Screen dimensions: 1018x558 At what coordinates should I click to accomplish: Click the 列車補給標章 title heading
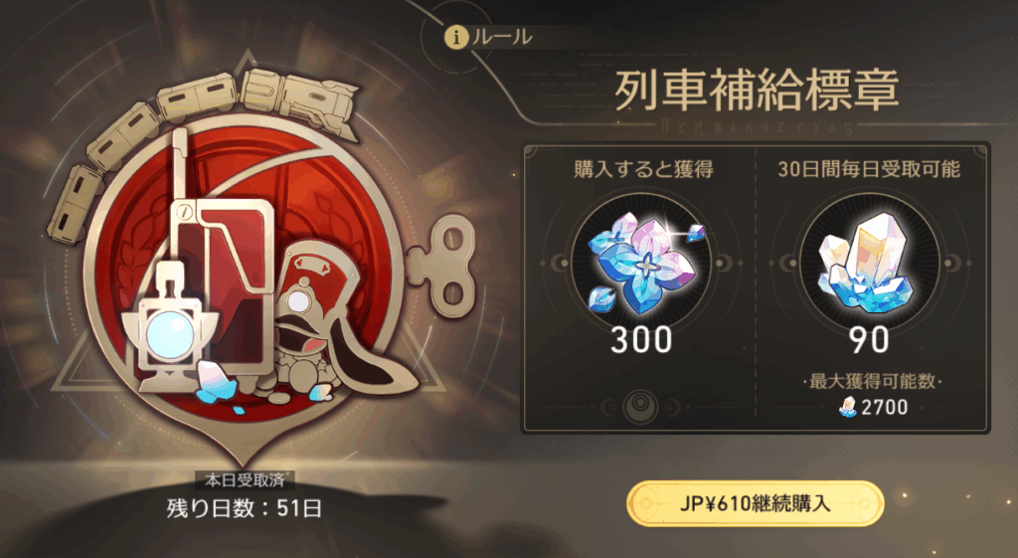click(x=757, y=91)
